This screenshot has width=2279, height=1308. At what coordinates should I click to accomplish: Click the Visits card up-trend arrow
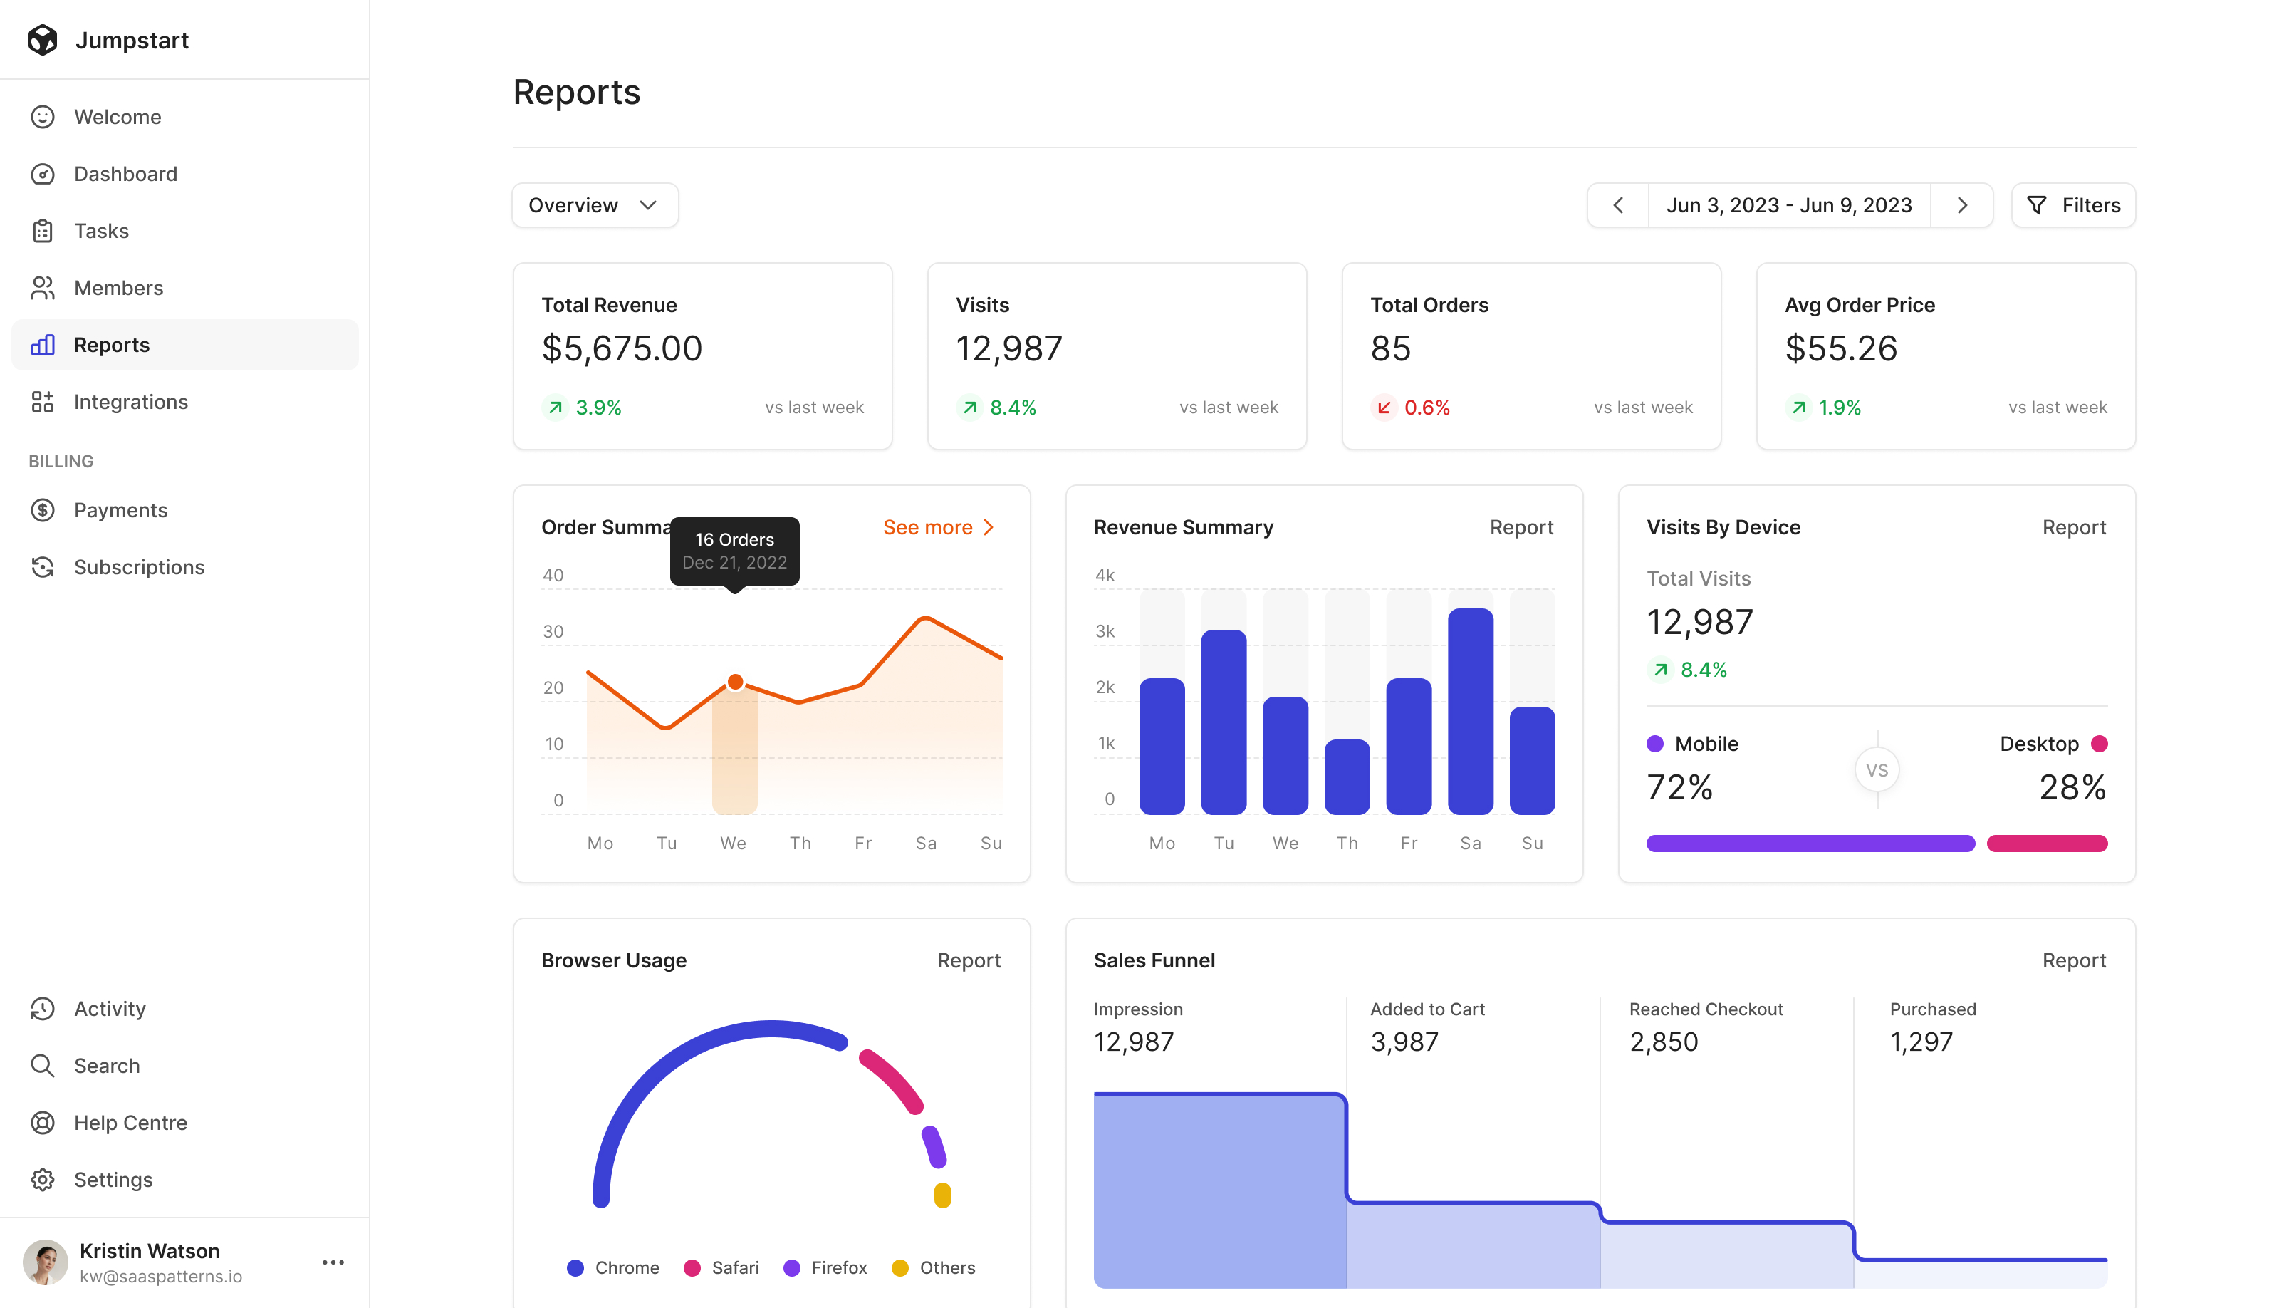(970, 408)
